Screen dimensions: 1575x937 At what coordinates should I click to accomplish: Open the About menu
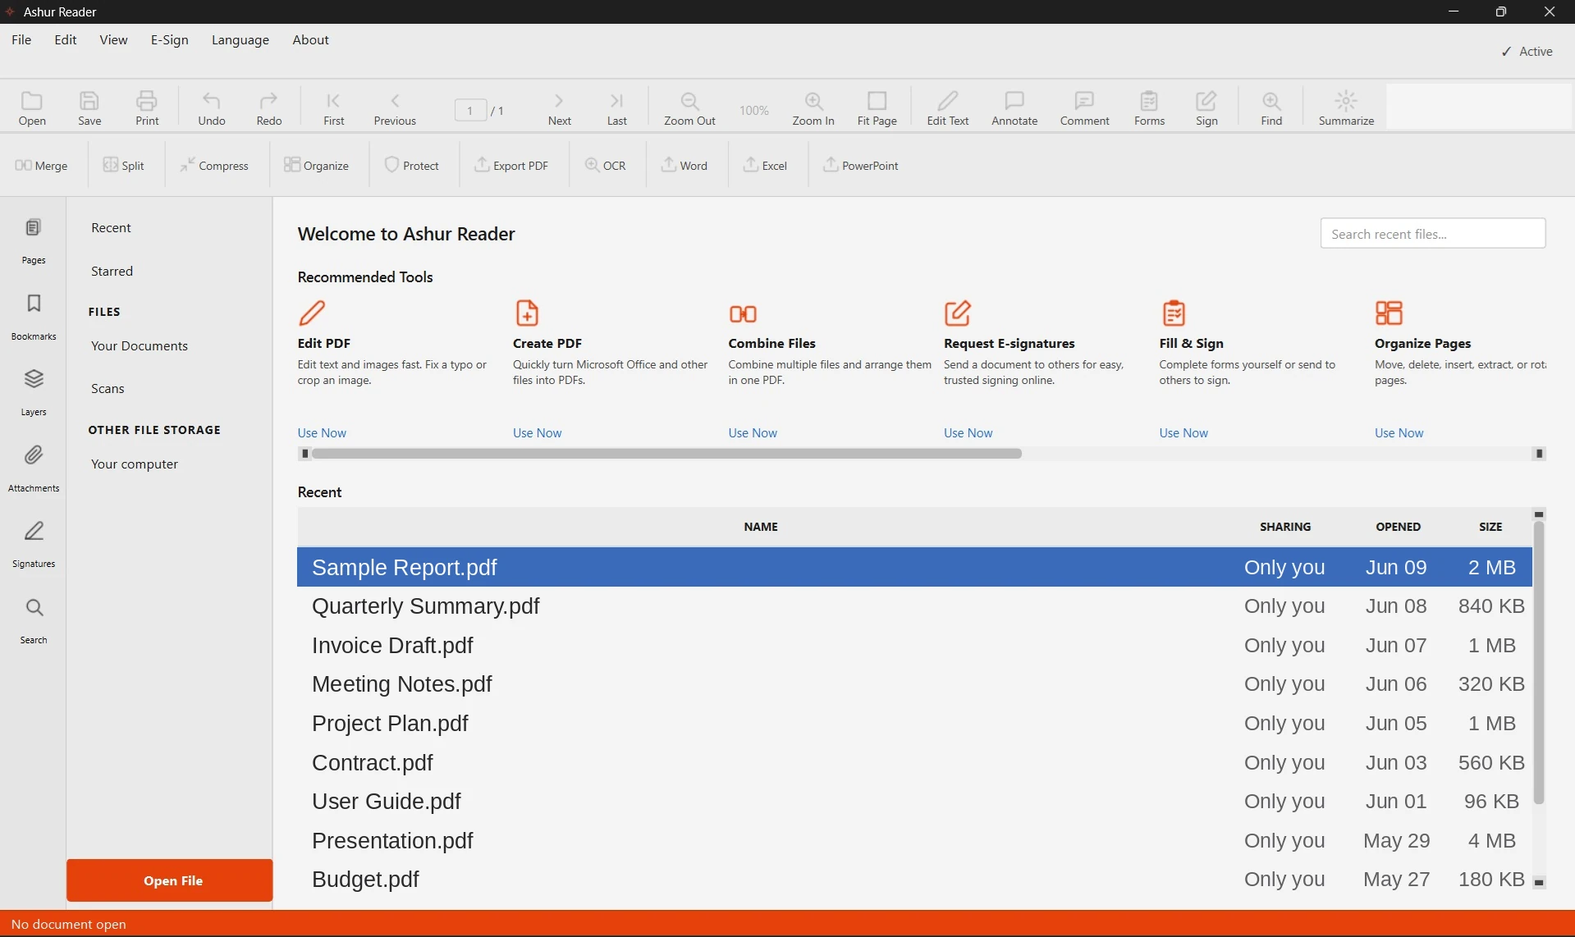coord(310,39)
